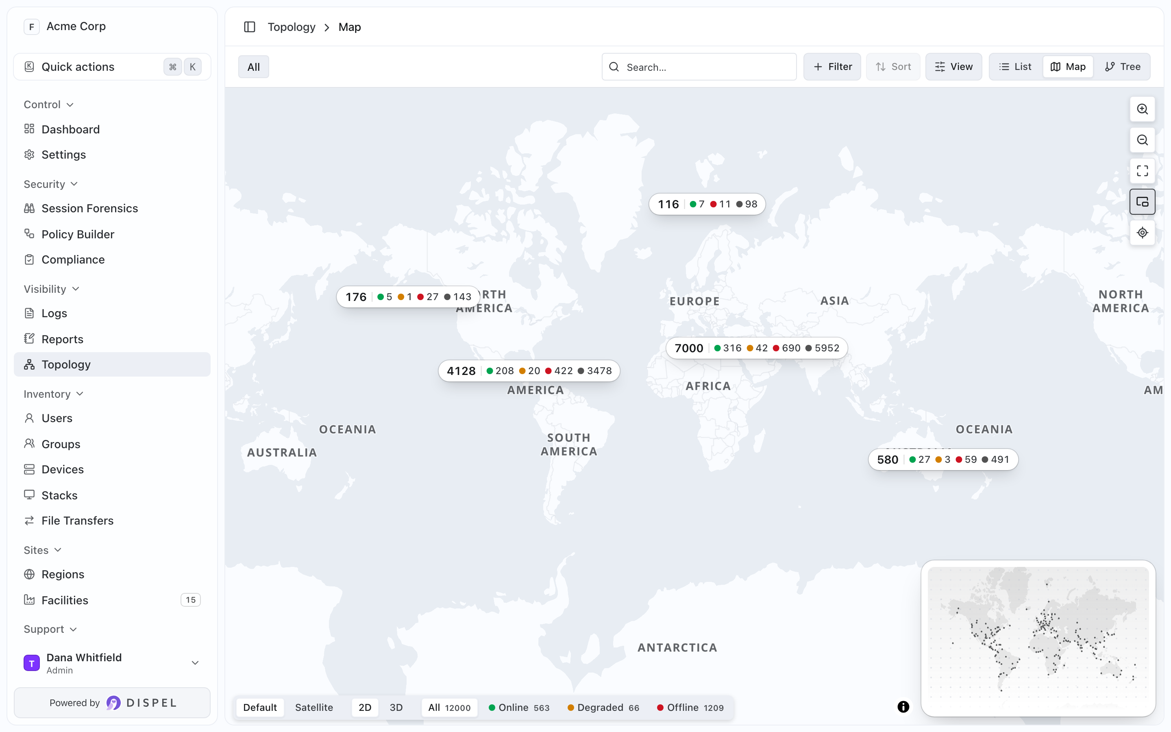Collapse the Control section
The width and height of the screenshot is (1171, 732).
[x=49, y=105]
